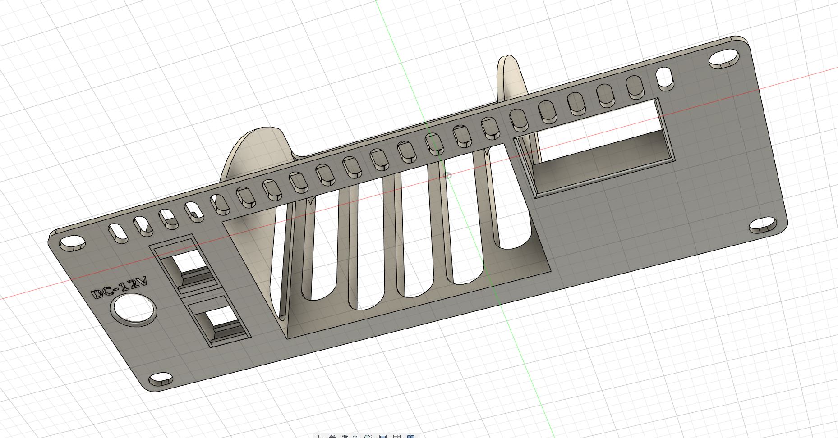Open Display Settings icon in navigation bar
This screenshot has height=438, width=838.
point(383,436)
